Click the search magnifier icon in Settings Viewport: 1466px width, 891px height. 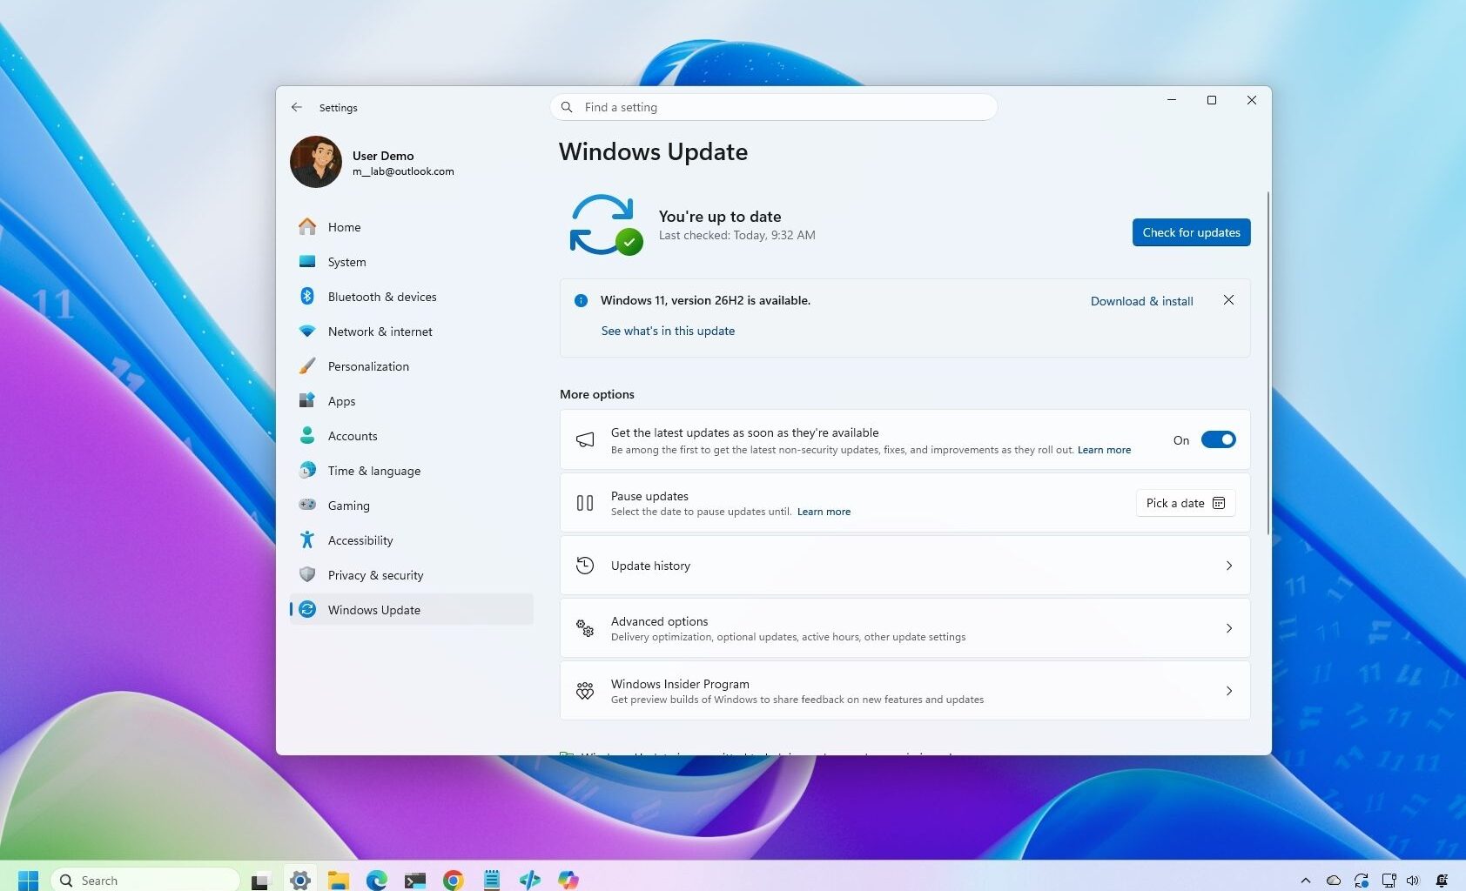coord(567,107)
